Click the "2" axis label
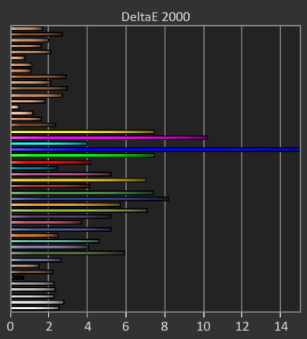This screenshot has width=307, height=339. 49,326
